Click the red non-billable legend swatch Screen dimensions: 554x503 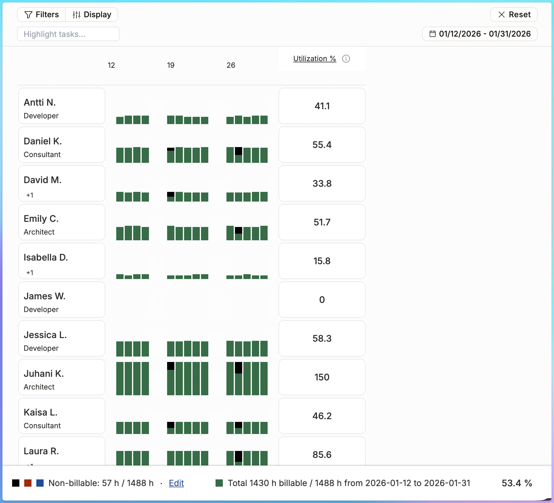pyautogui.click(x=28, y=483)
